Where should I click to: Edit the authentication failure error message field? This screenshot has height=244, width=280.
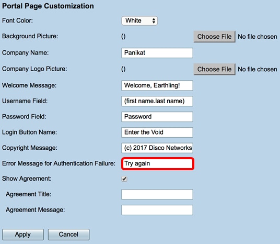click(158, 163)
